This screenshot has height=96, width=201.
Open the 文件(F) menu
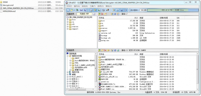[x=69, y=6]
